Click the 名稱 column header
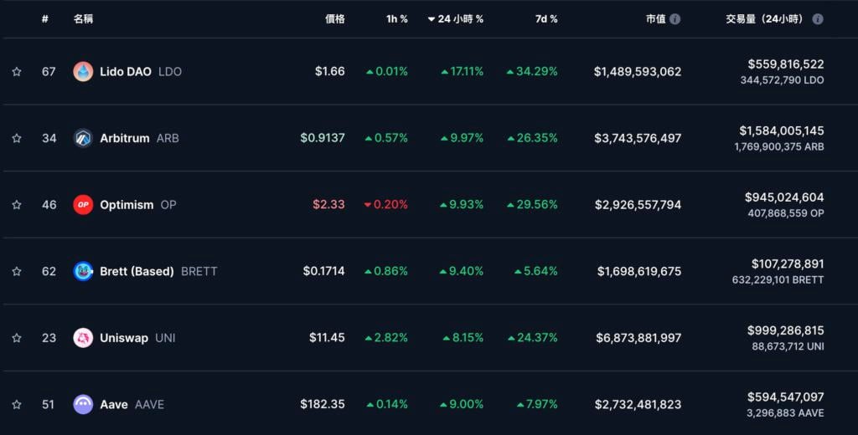Image resolution: width=858 pixels, height=435 pixels. tap(83, 19)
